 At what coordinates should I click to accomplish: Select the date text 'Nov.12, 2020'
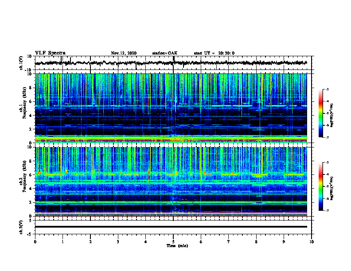[124, 53]
